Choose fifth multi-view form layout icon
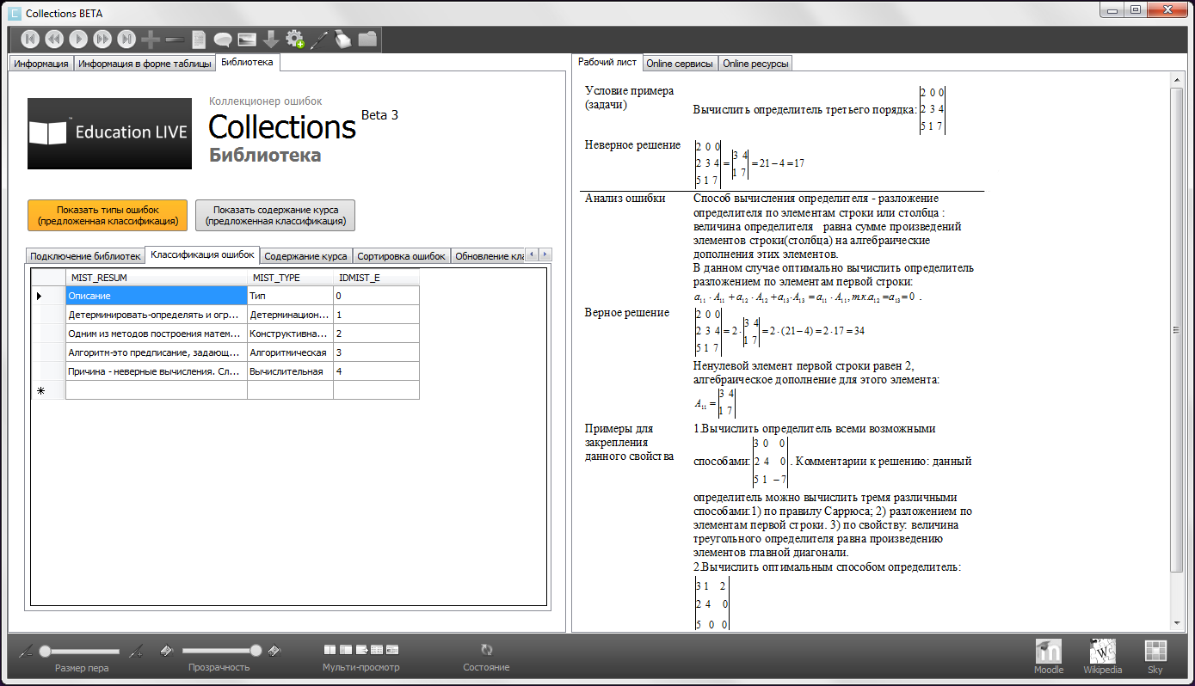This screenshot has height=686, width=1195. coord(392,650)
